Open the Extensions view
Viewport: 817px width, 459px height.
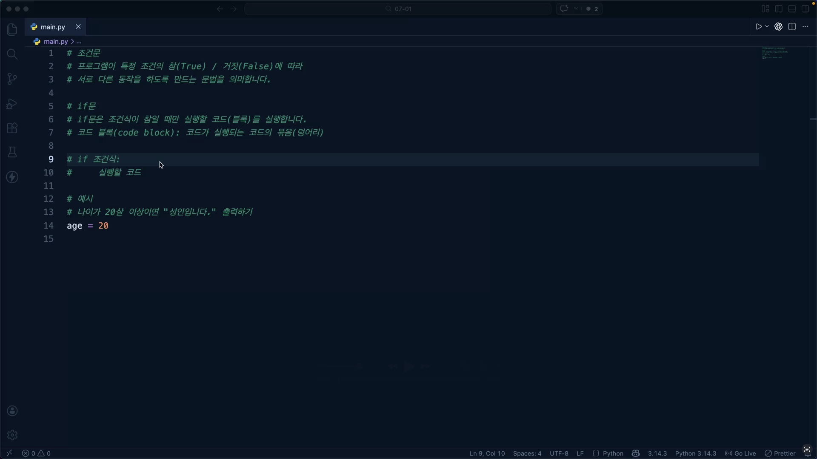click(12, 128)
